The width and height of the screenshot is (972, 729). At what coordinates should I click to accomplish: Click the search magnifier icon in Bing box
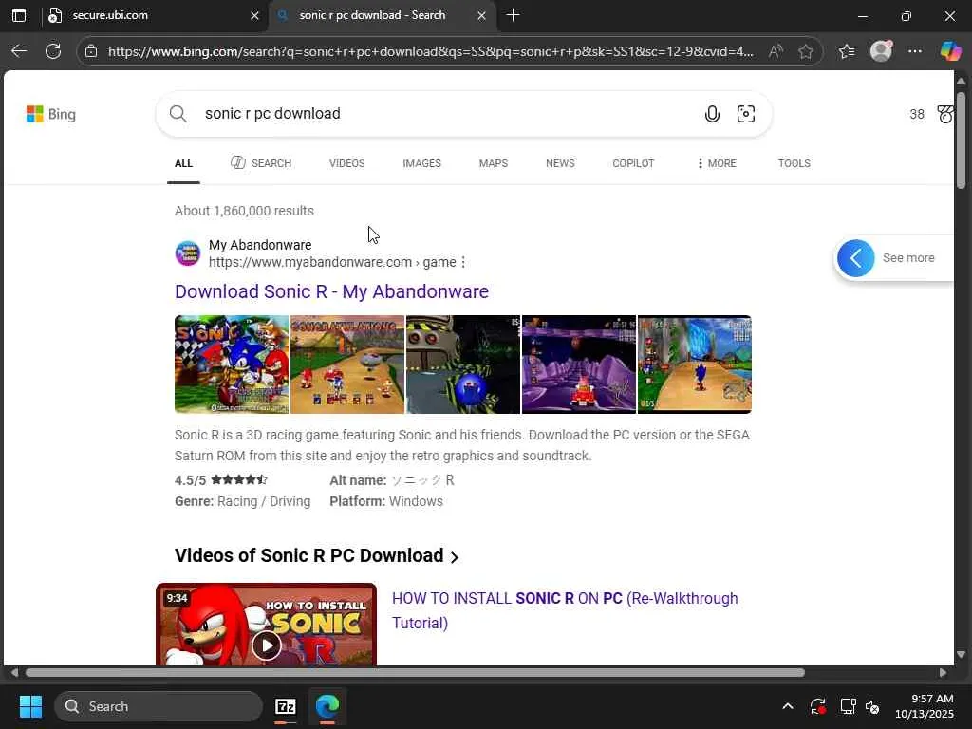178,114
